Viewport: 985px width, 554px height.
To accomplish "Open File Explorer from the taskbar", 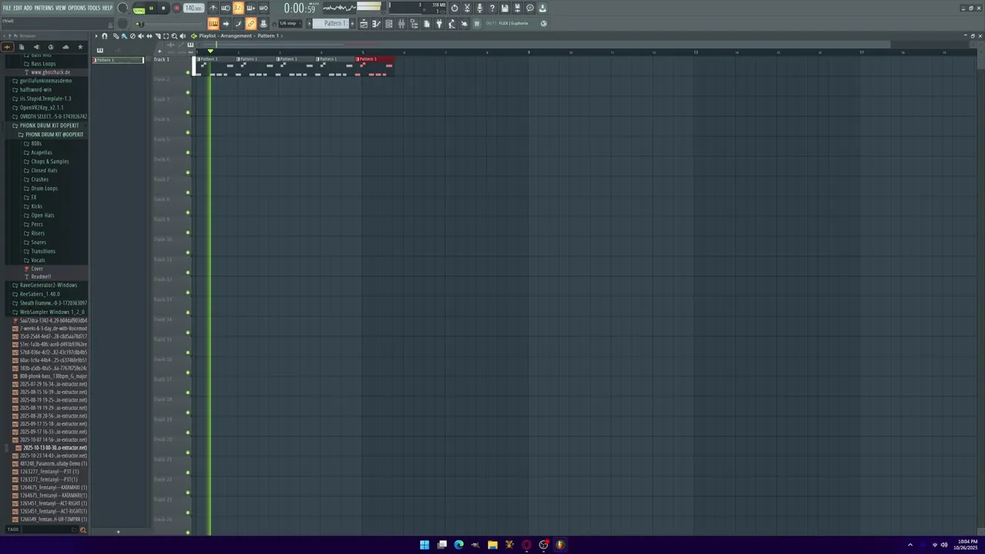I will (492, 545).
